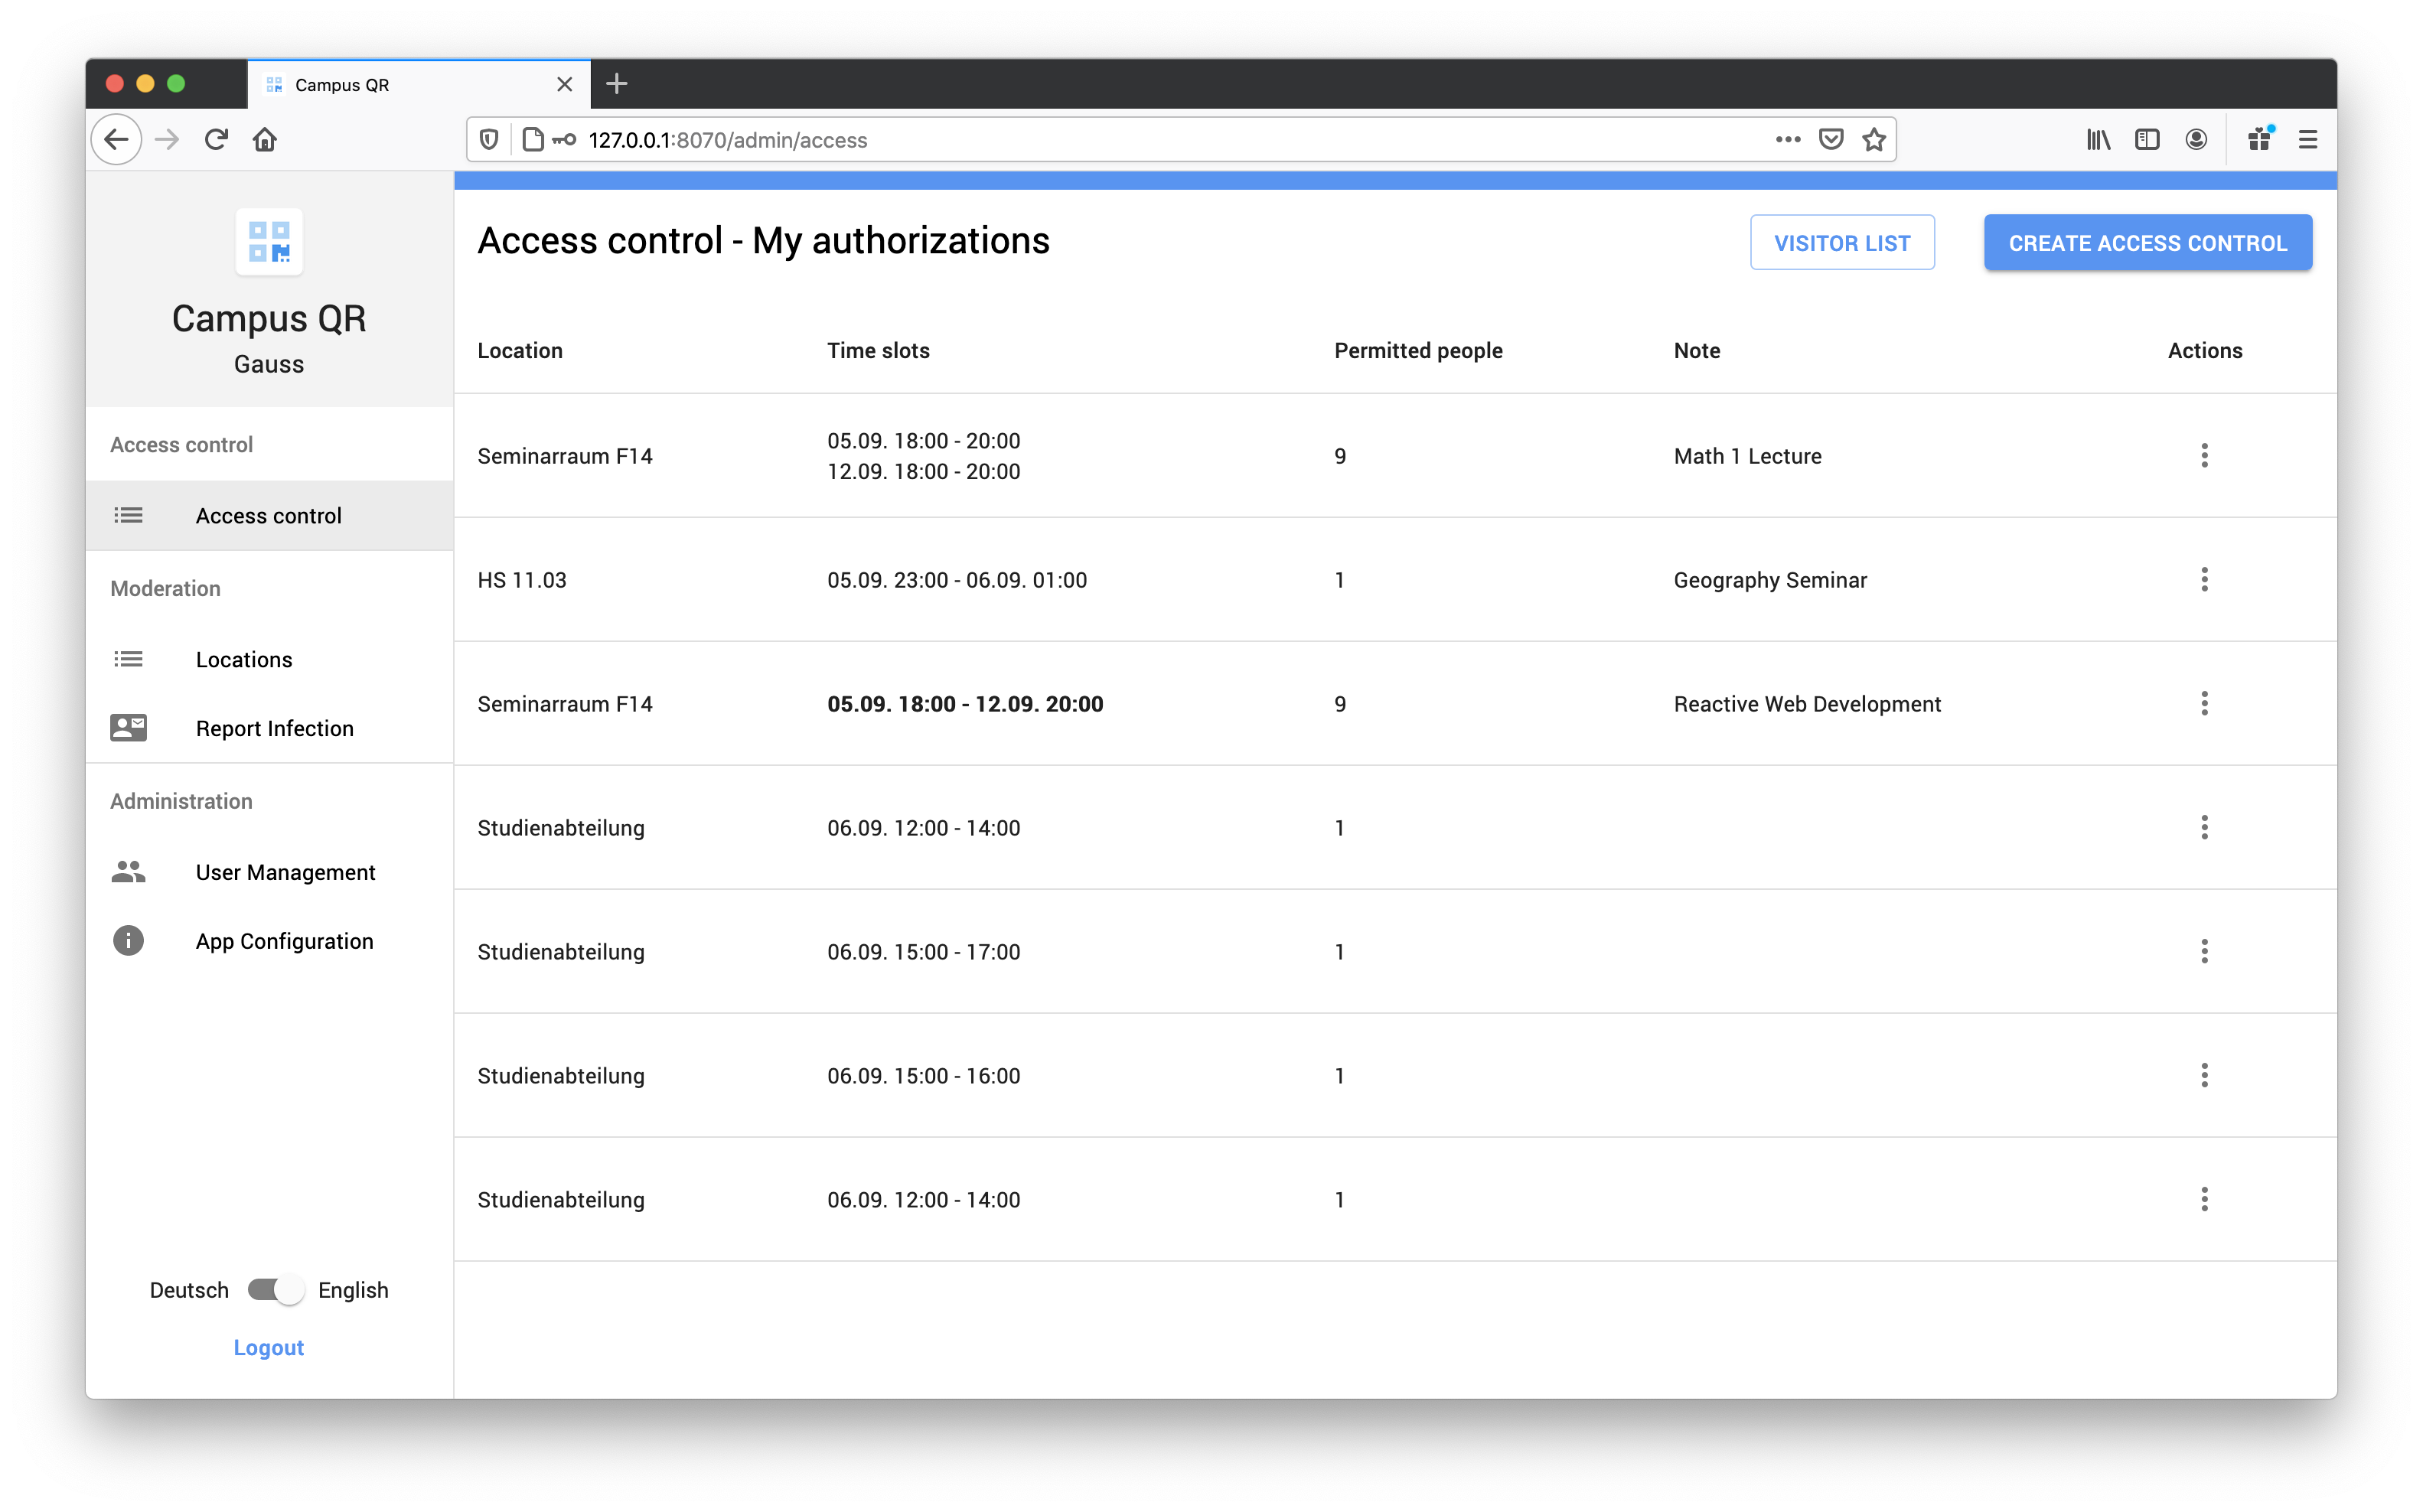Screen dimensions: 2423x1512
Task: Open actions menu for Geography Seminar row
Action: (2203, 580)
